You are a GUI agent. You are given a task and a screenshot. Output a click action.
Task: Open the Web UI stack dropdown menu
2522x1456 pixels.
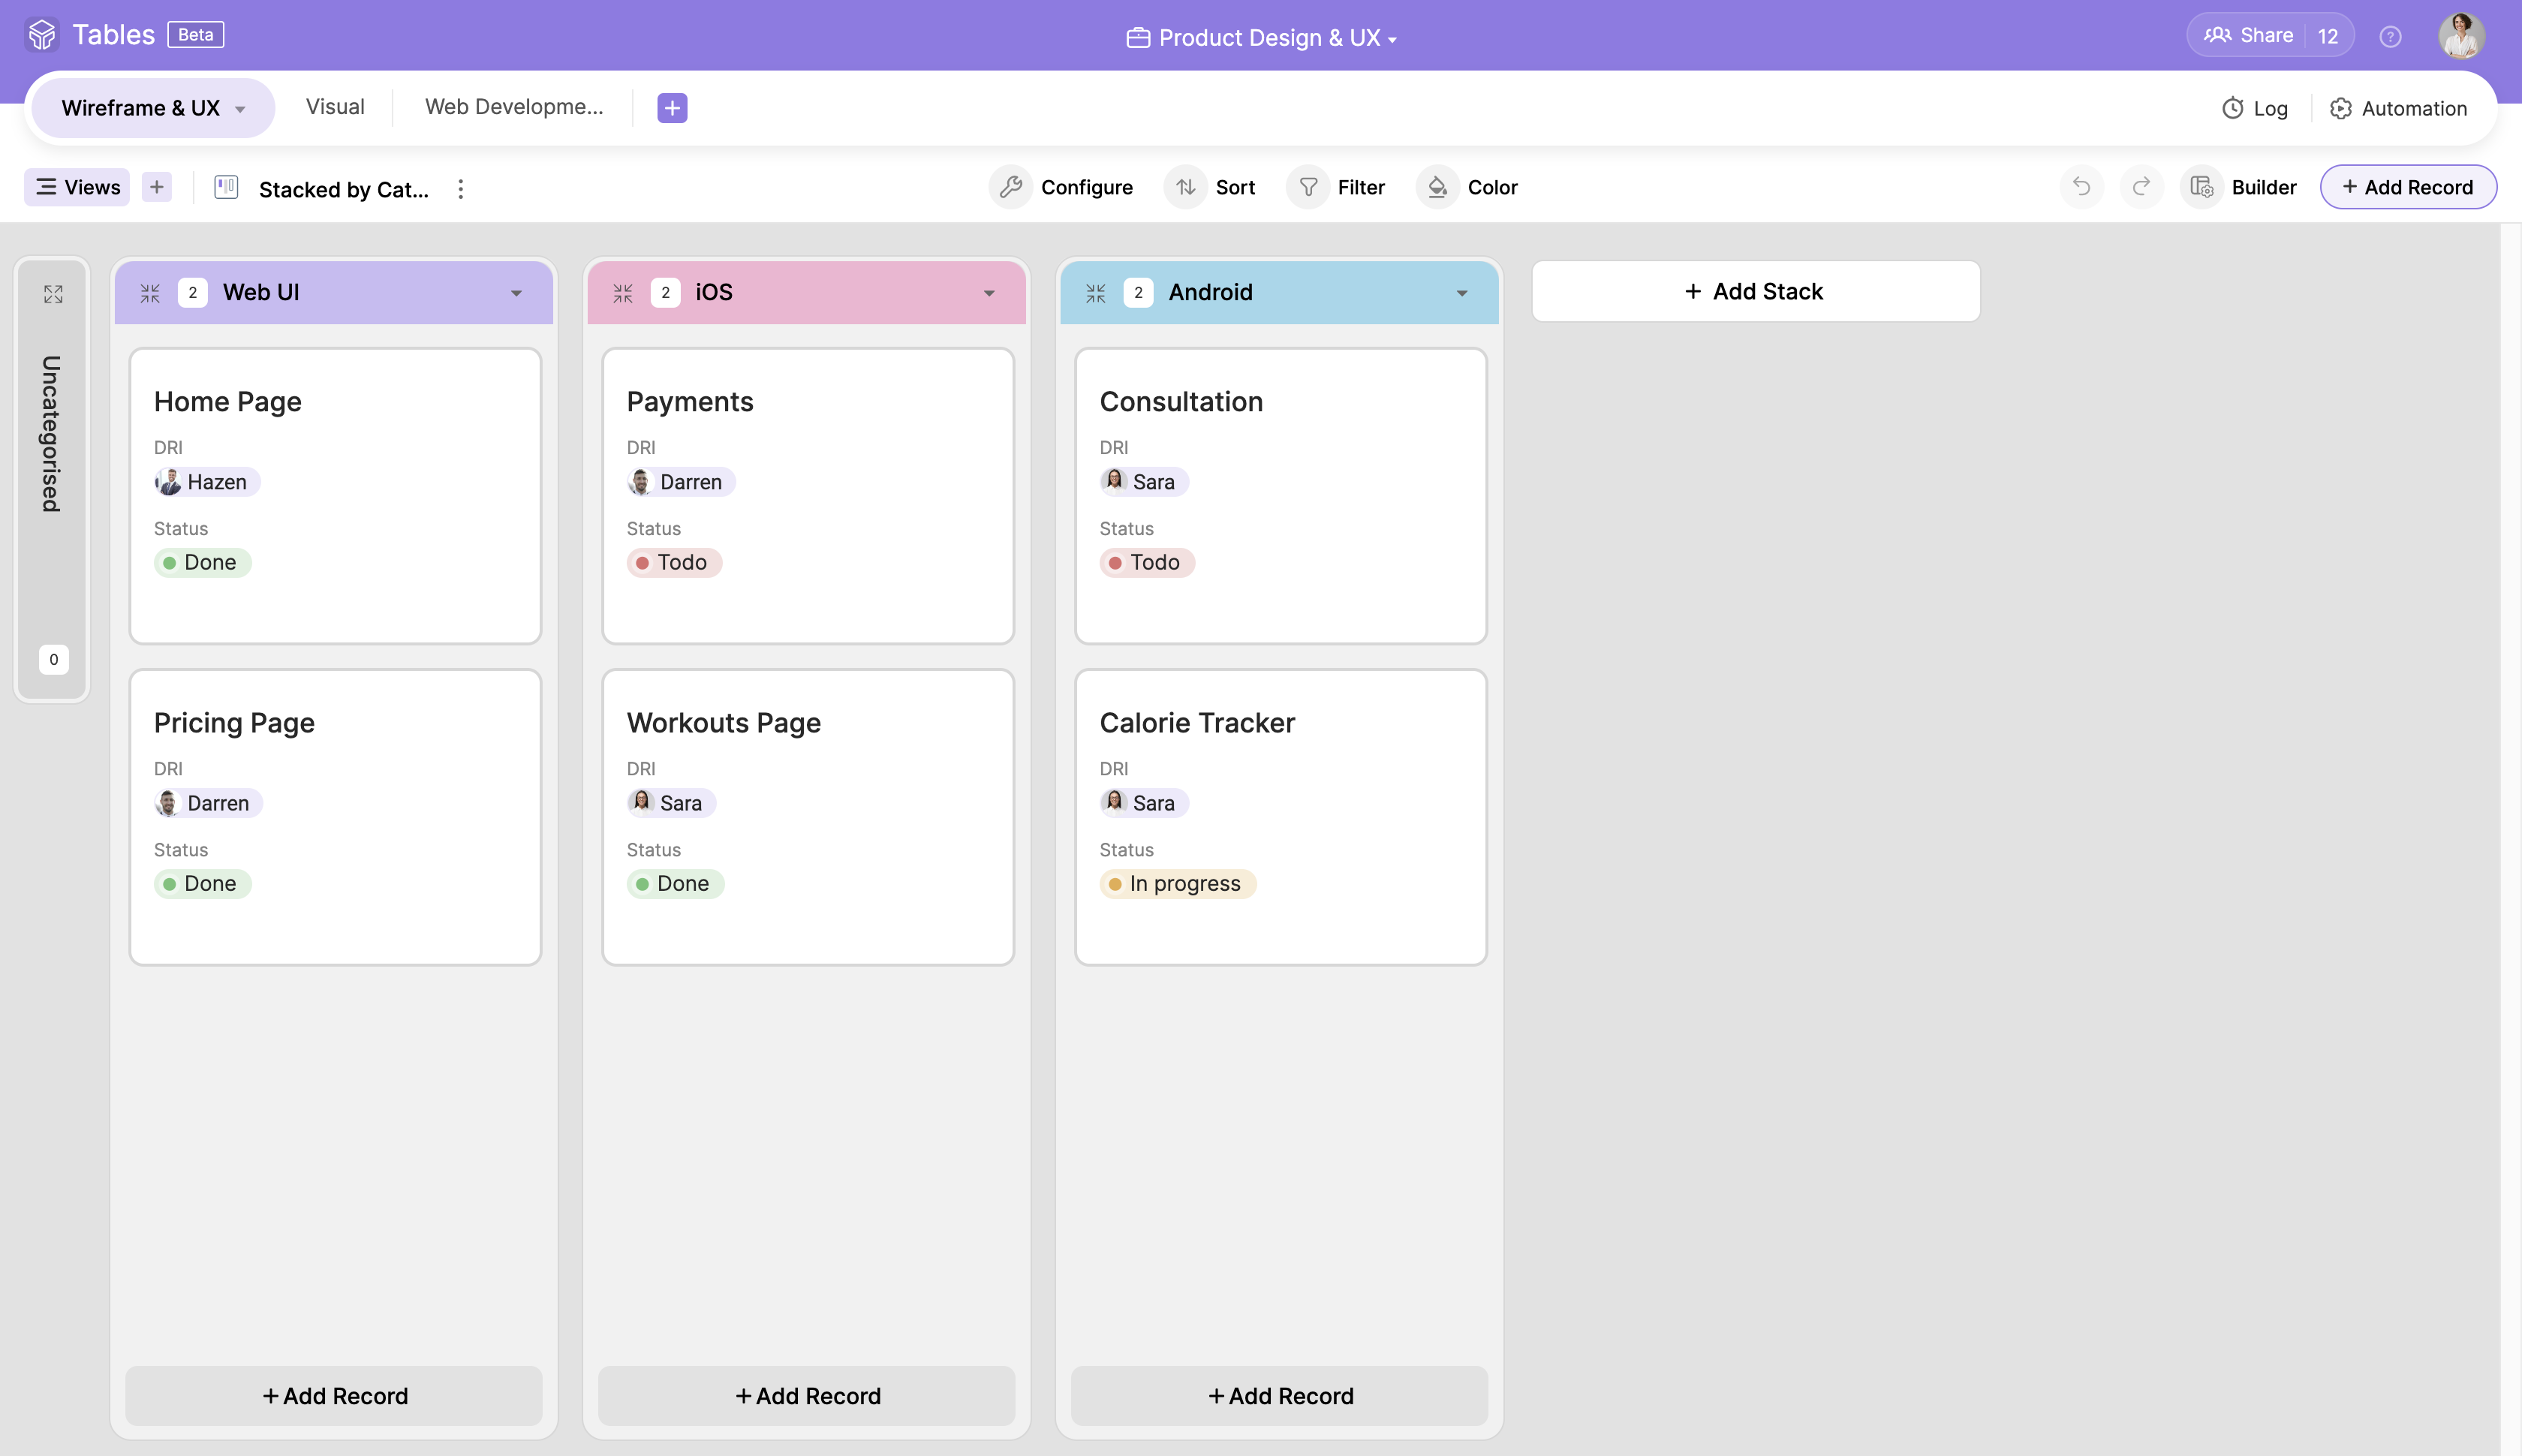coord(516,293)
